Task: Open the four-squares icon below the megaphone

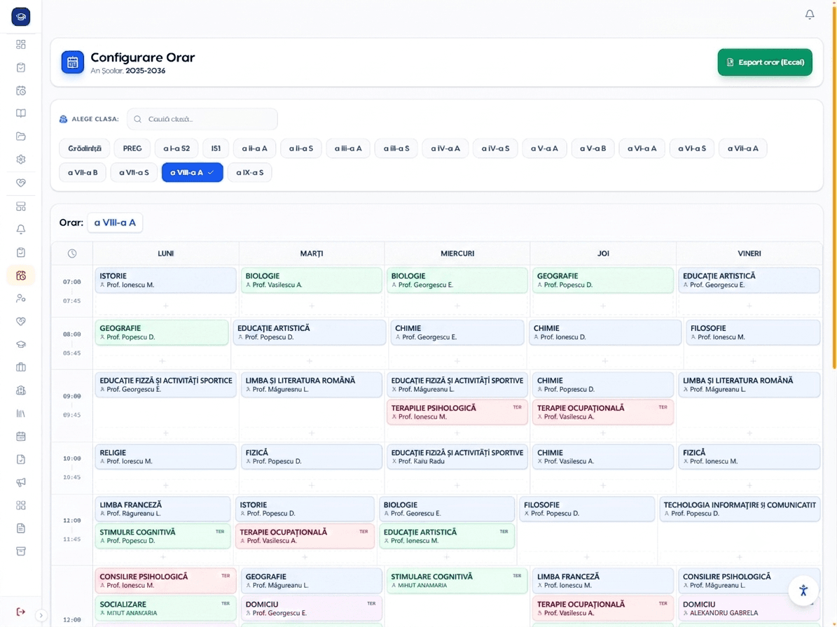Action: tap(21, 505)
